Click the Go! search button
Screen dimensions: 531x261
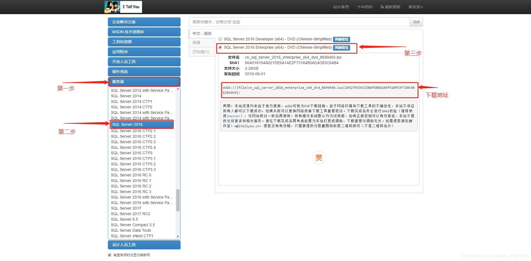pyautogui.click(x=416, y=22)
